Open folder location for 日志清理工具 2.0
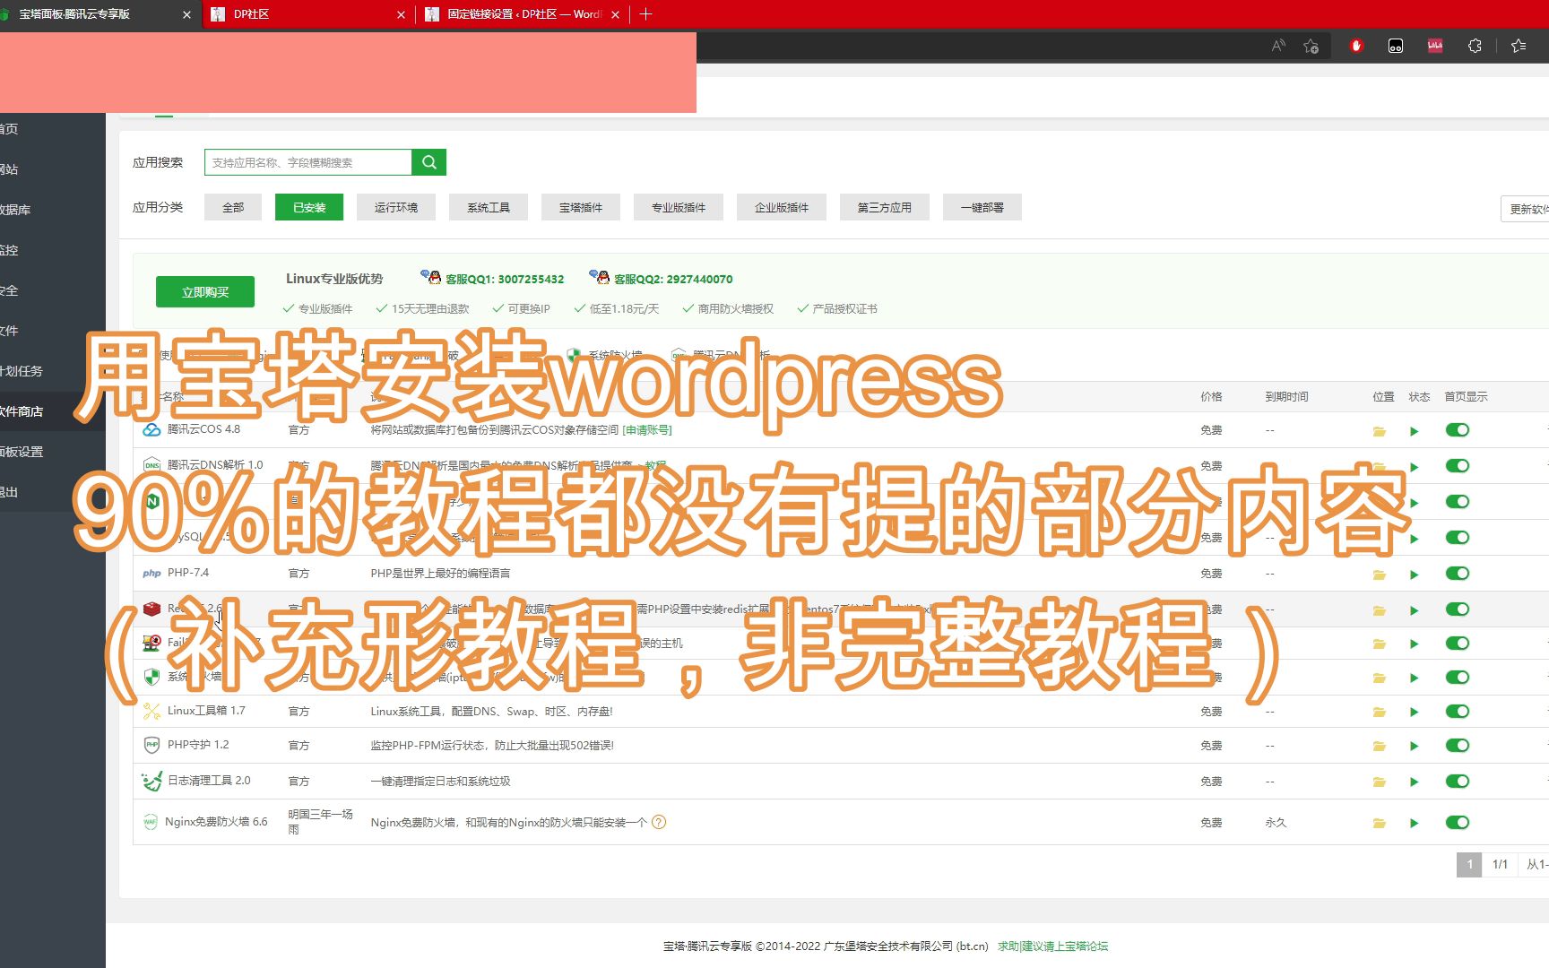Image resolution: width=1549 pixels, height=968 pixels. tap(1379, 782)
